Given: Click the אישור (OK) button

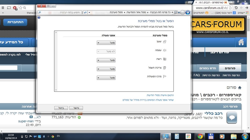Looking at the screenshot, I should coord(76,108).
